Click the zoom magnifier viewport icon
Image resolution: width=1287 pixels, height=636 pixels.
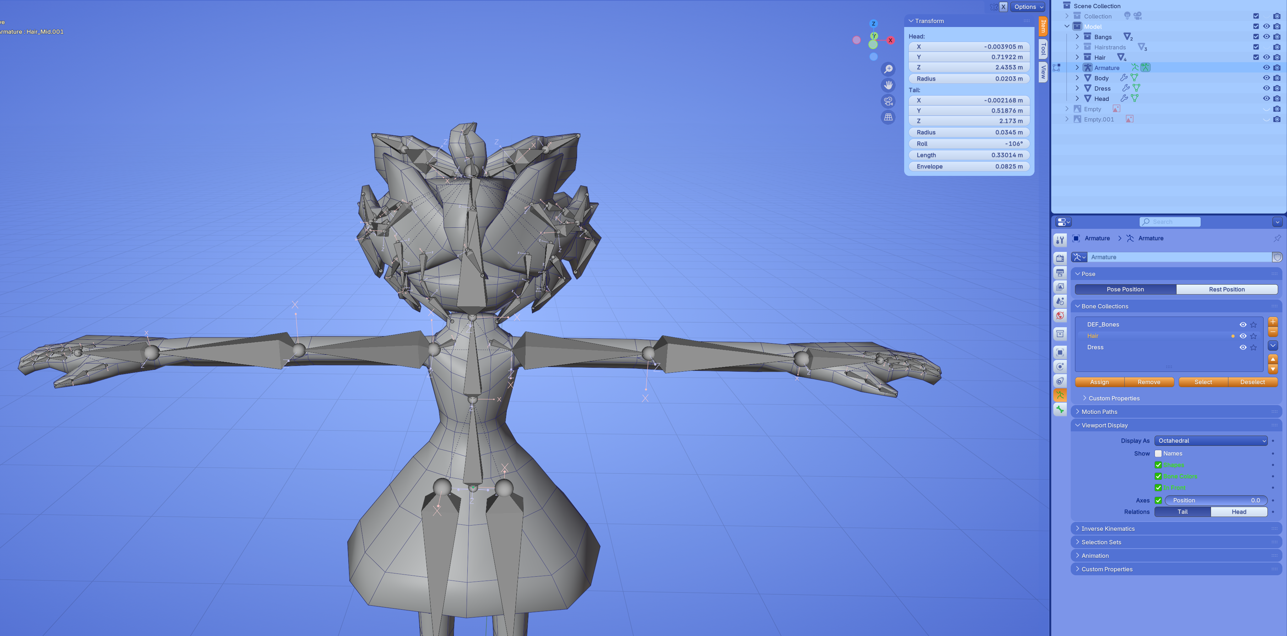pyautogui.click(x=888, y=69)
